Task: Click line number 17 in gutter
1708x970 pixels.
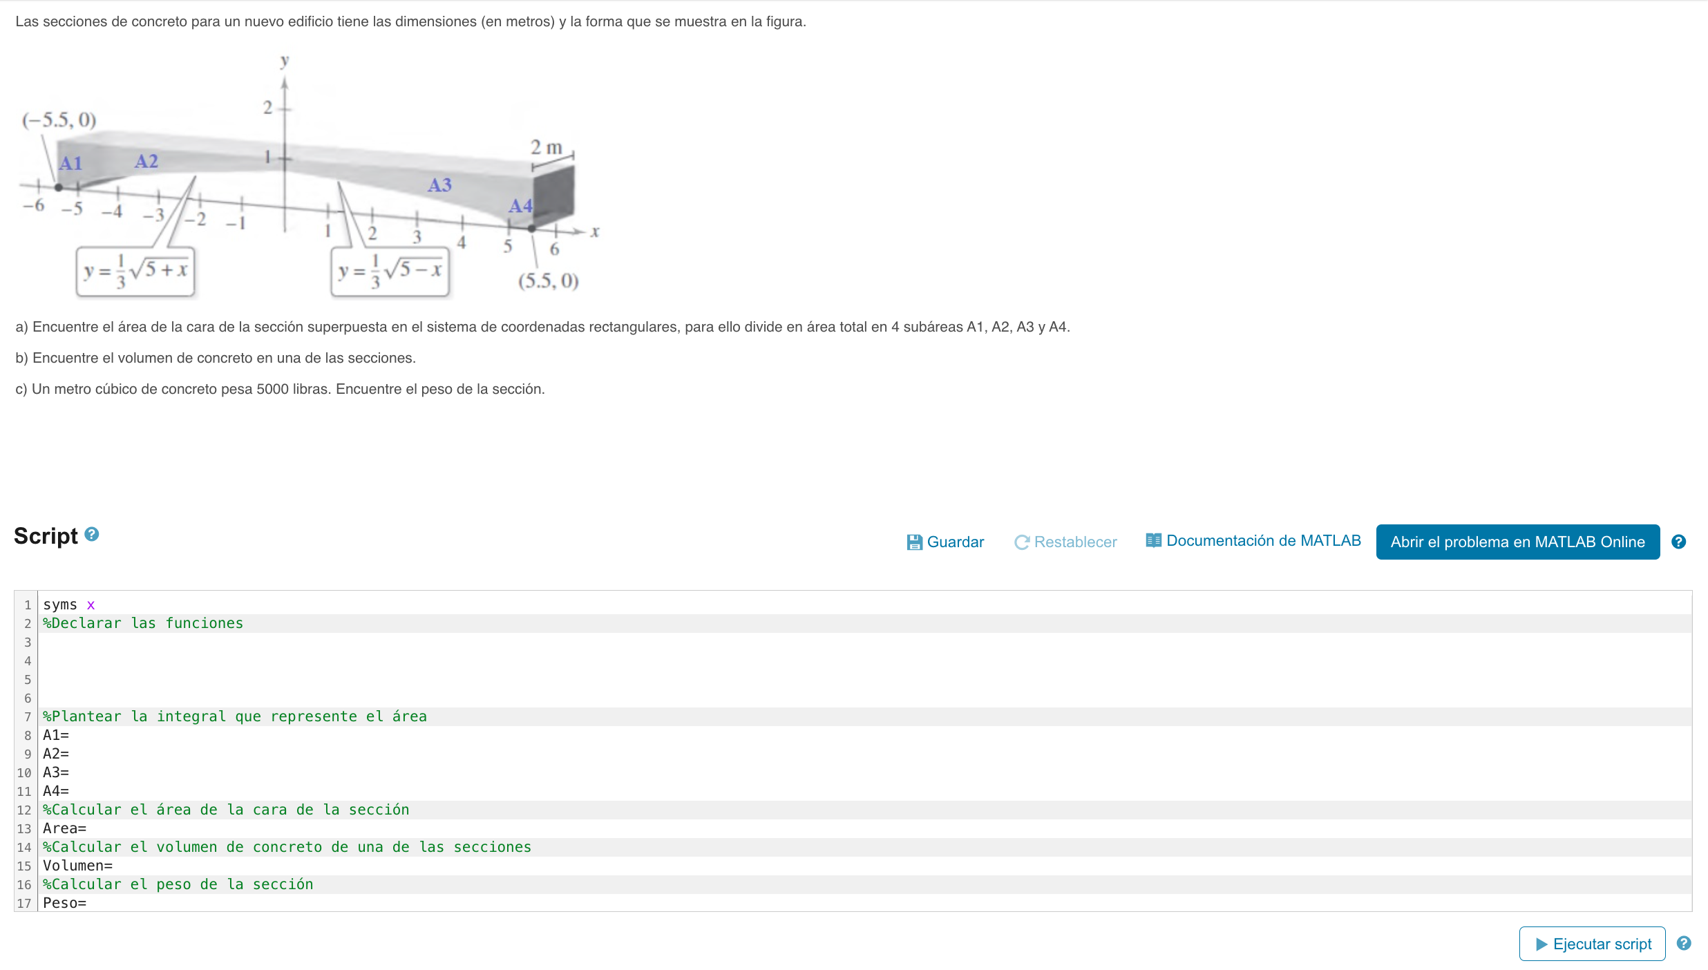Action: (24, 903)
